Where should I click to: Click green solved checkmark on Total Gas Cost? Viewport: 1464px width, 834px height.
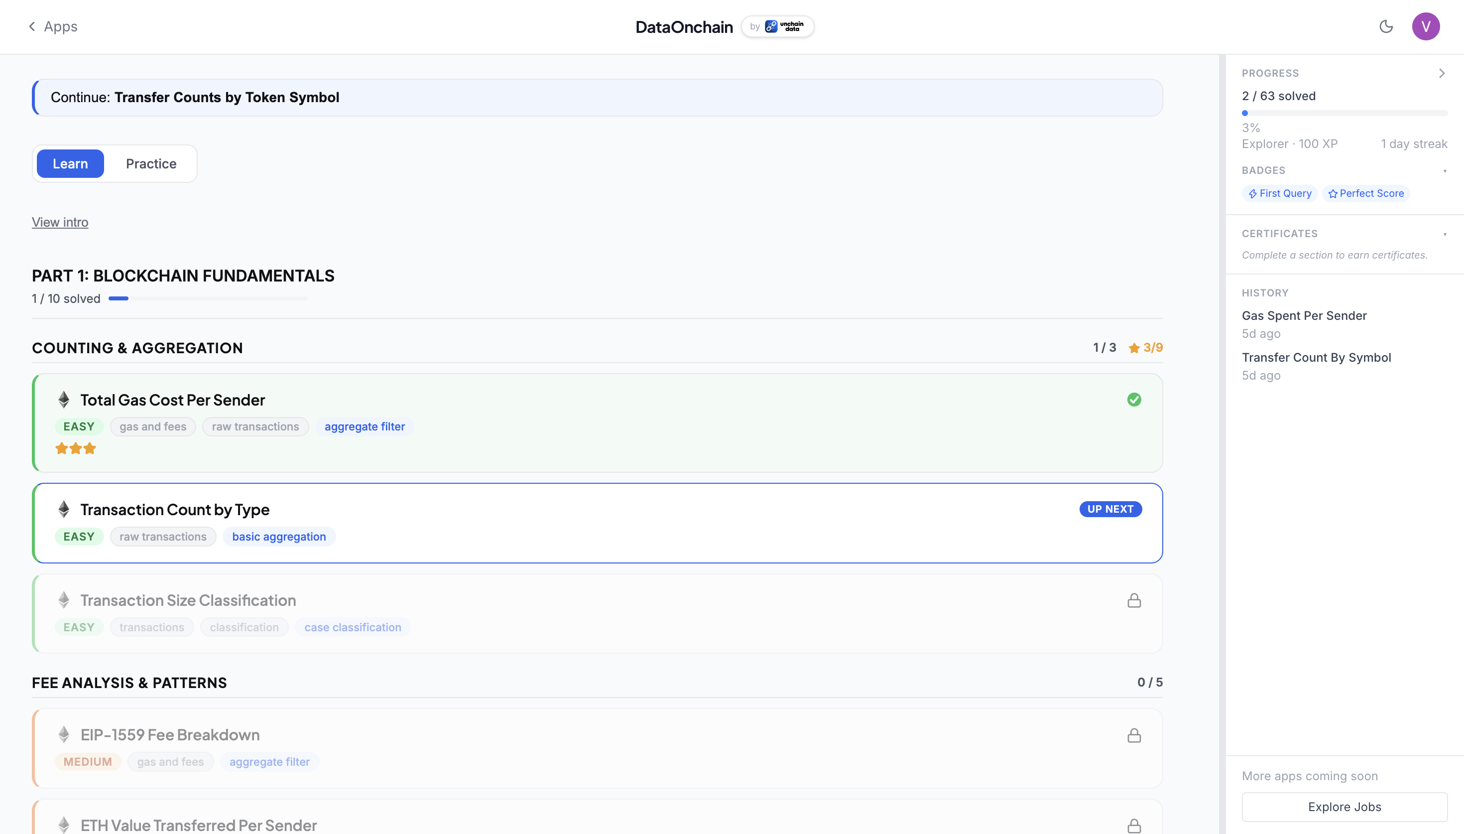click(1134, 400)
